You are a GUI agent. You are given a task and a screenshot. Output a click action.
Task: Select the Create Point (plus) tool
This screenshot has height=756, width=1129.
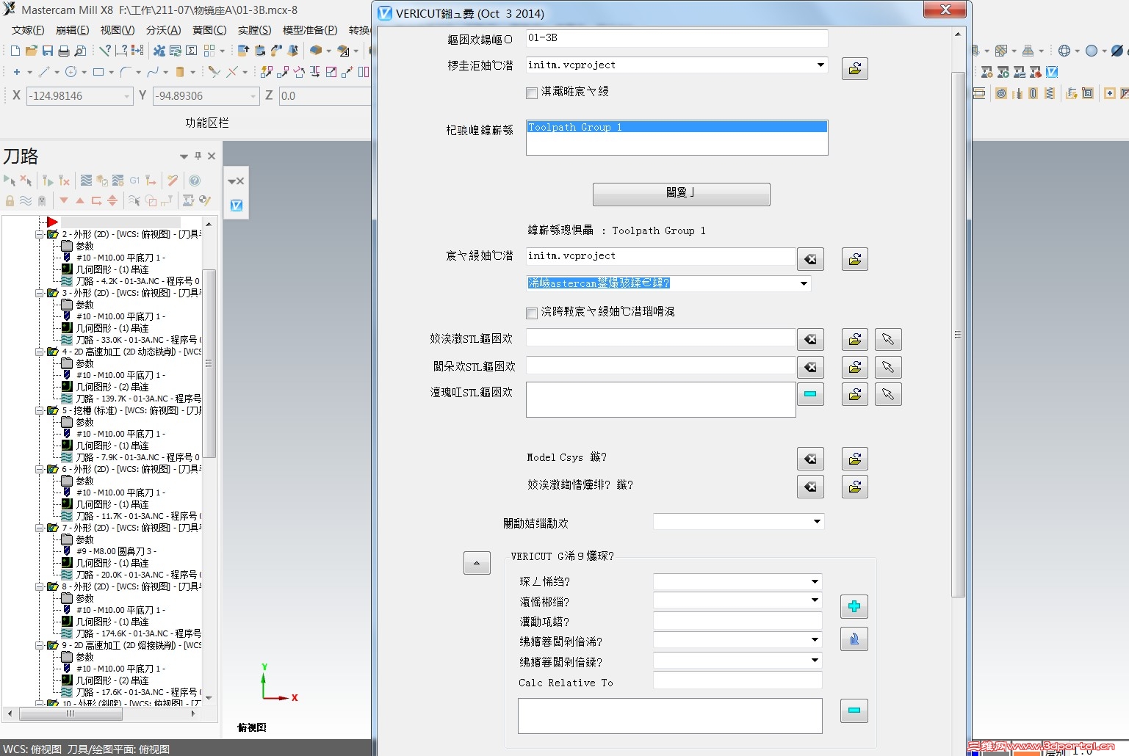[17, 72]
